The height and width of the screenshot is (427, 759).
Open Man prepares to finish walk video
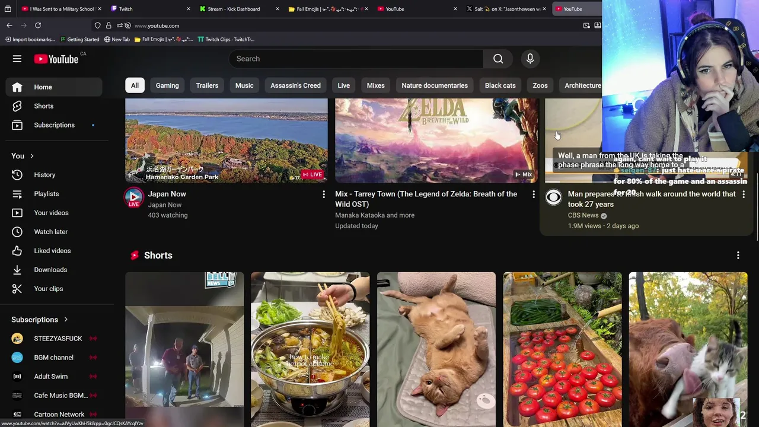652,199
